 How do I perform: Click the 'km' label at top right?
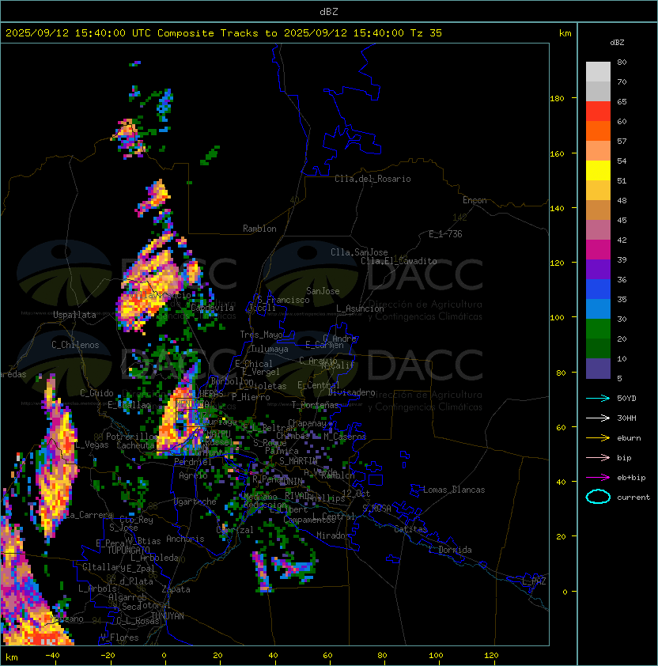click(x=565, y=33)
